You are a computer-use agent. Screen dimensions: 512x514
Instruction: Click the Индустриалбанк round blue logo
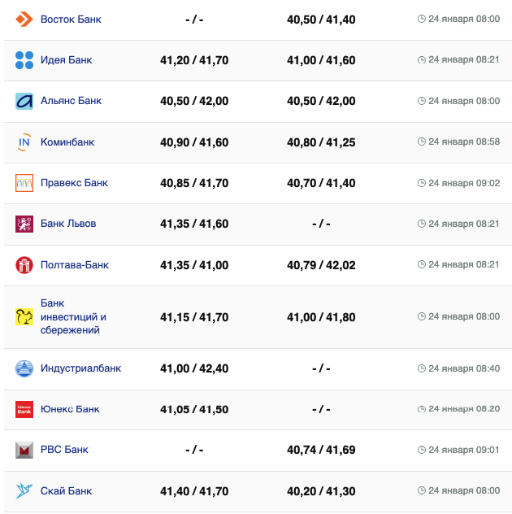click(24, 368)
